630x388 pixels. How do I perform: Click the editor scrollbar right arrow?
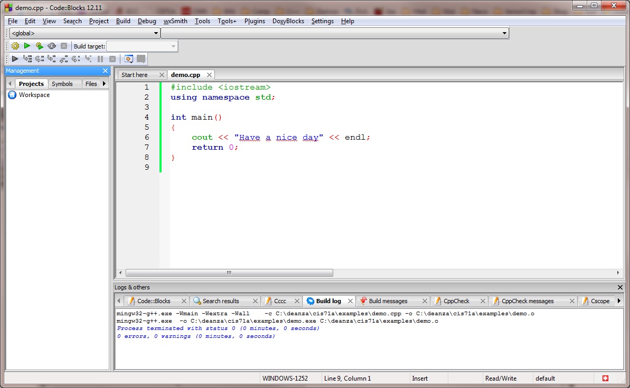coord(618,273)
